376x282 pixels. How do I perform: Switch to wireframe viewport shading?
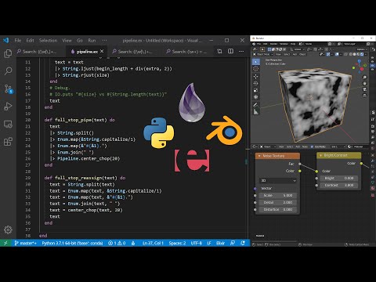coord(351,54)
